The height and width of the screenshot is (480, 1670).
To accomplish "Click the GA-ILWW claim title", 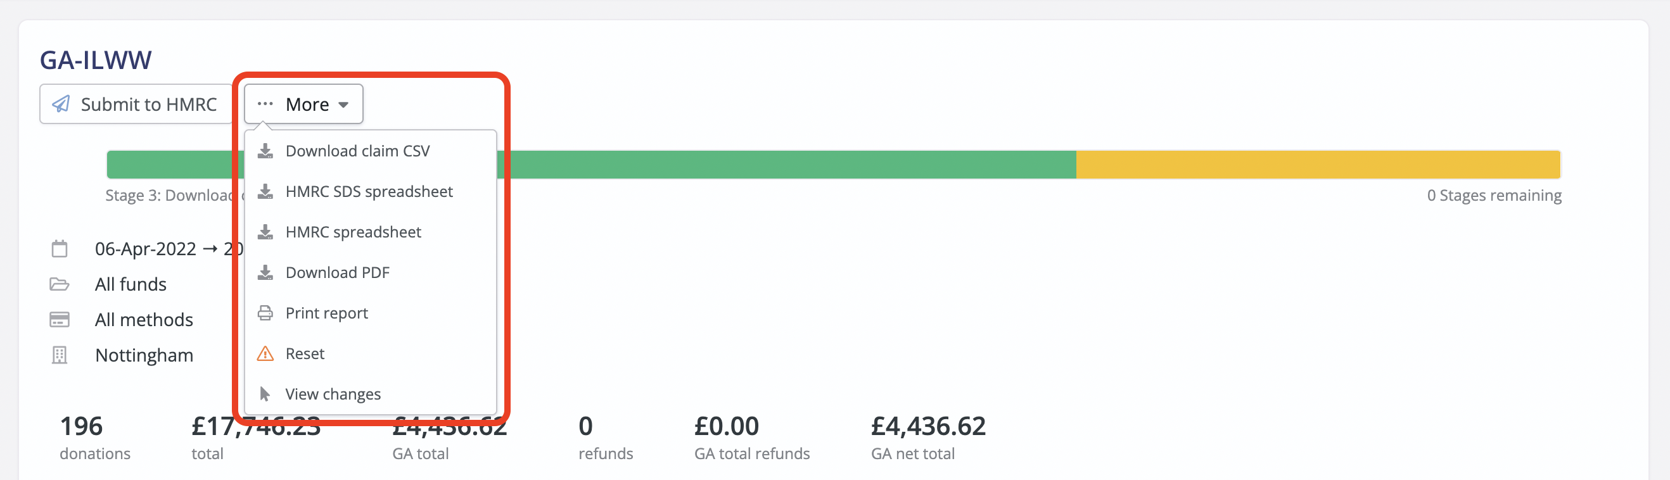I will [96, 59].
